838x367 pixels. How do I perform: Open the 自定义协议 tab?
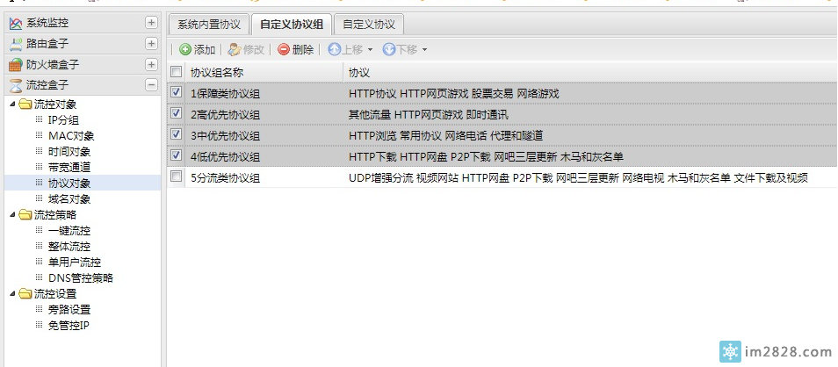(x=368, y=25)
